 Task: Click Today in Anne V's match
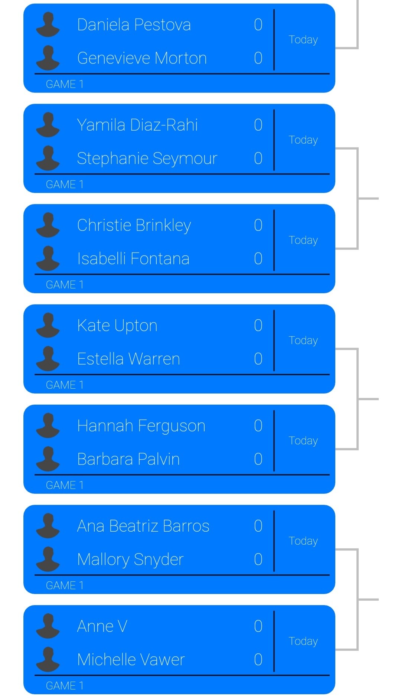coord(303,641)
